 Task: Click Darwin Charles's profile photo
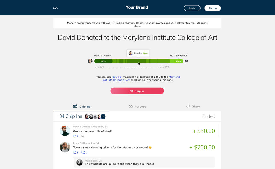click(x=65, y=131)
